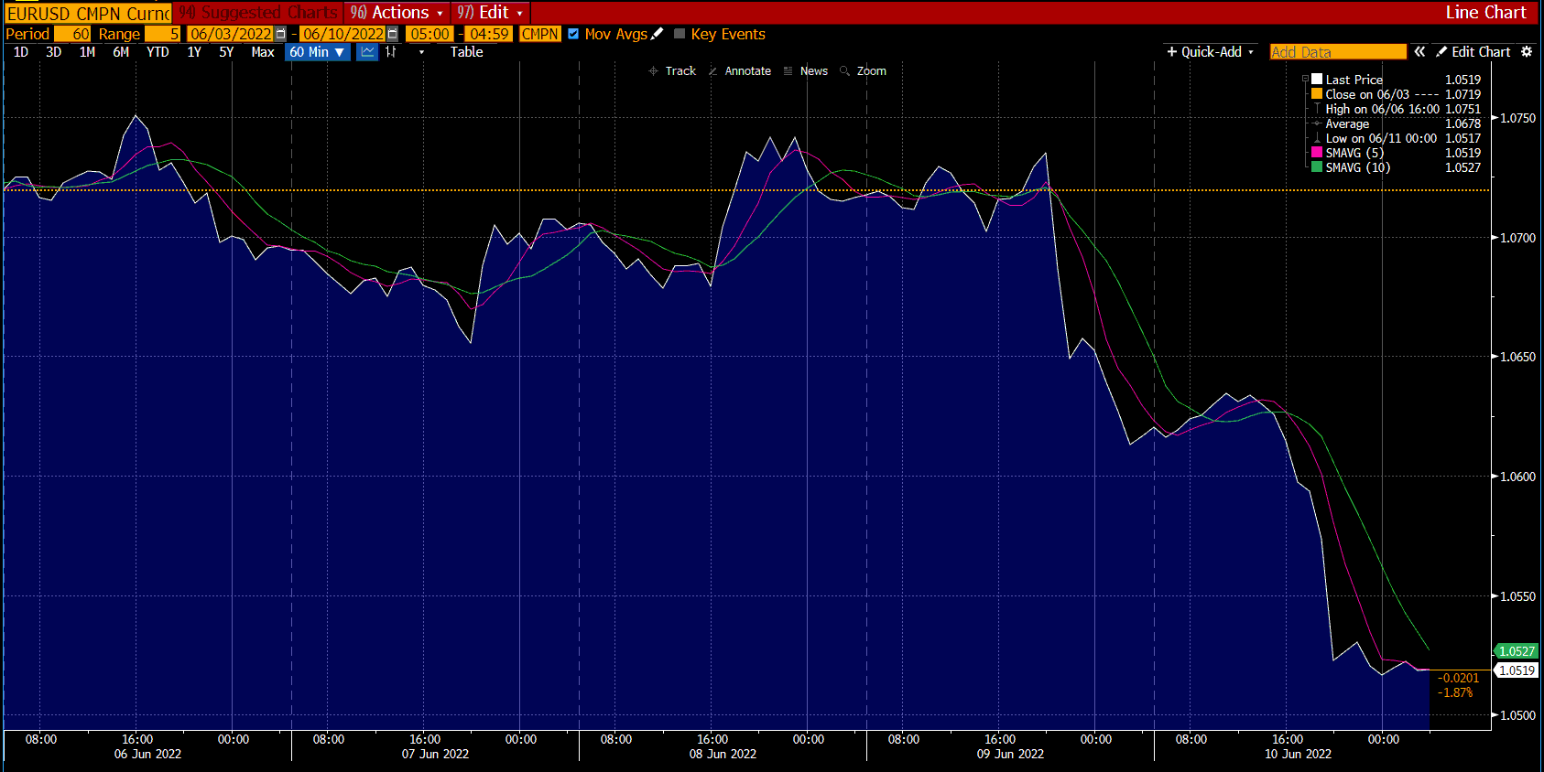Select the bar chart type icon

pos(391,52)
